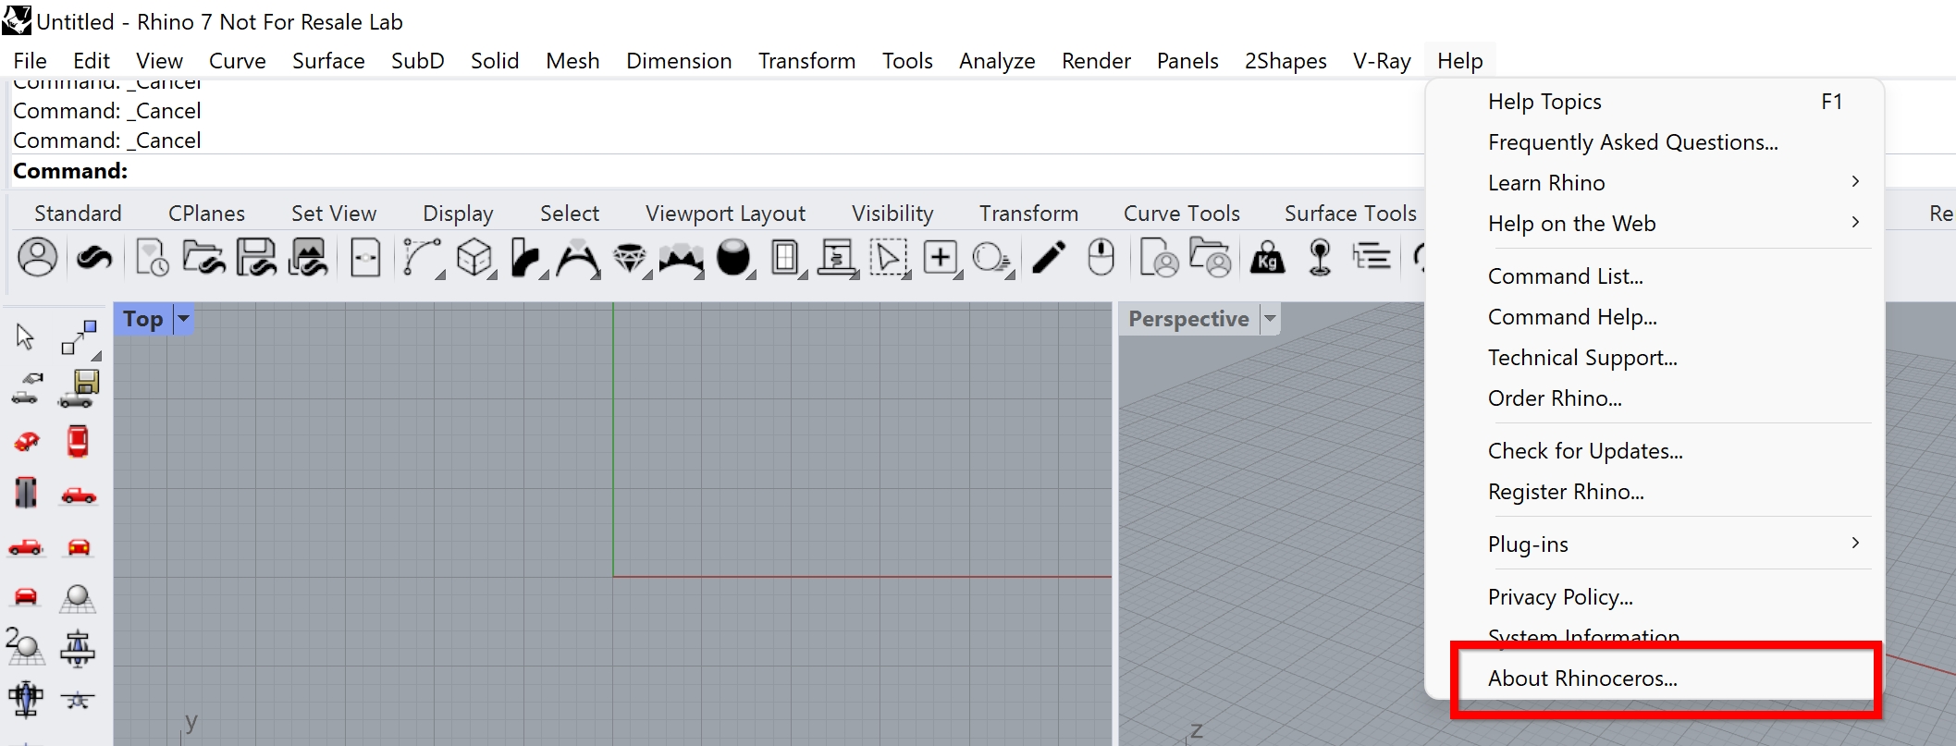Screen dimensions: 1956x746
Task: Click the mouse settings icon in toolbar
Action: coord(1101,258)
